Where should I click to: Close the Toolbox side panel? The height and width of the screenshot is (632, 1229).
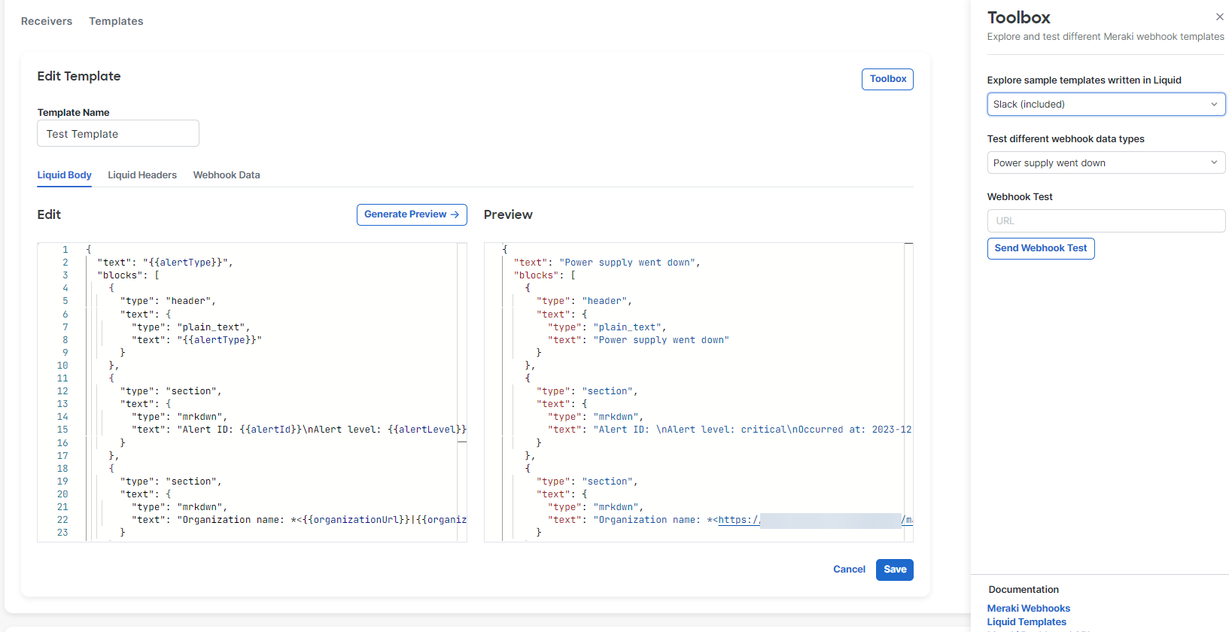1219,17
